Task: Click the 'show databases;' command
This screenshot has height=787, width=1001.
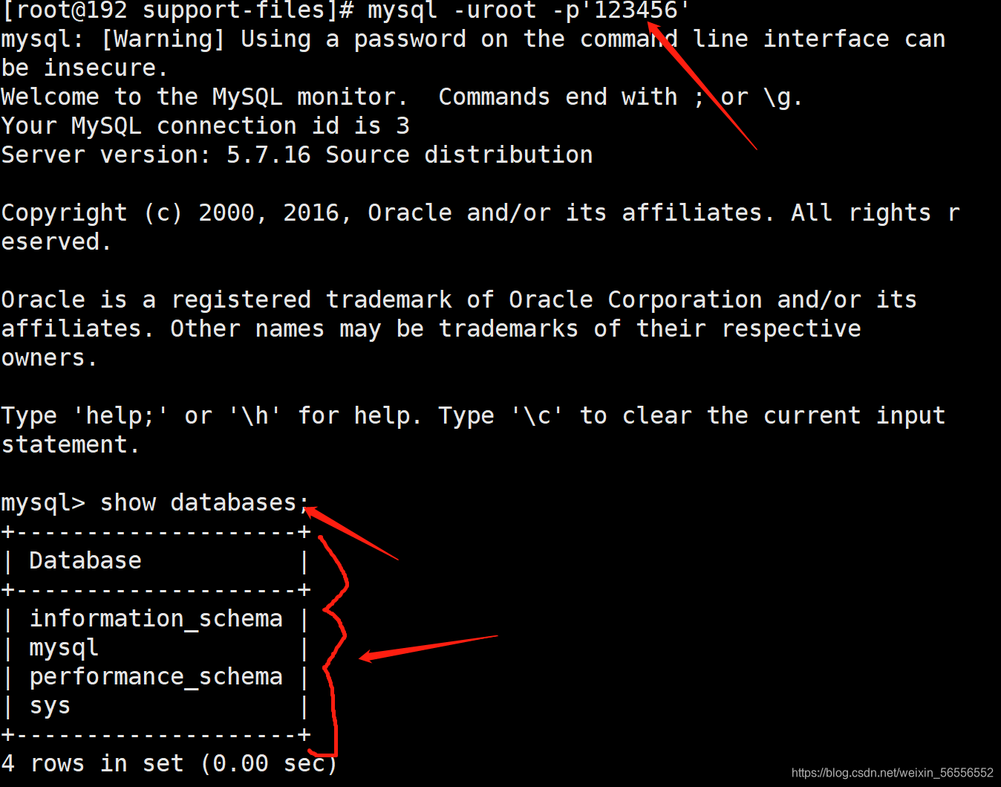Action: tap(205, 503)
